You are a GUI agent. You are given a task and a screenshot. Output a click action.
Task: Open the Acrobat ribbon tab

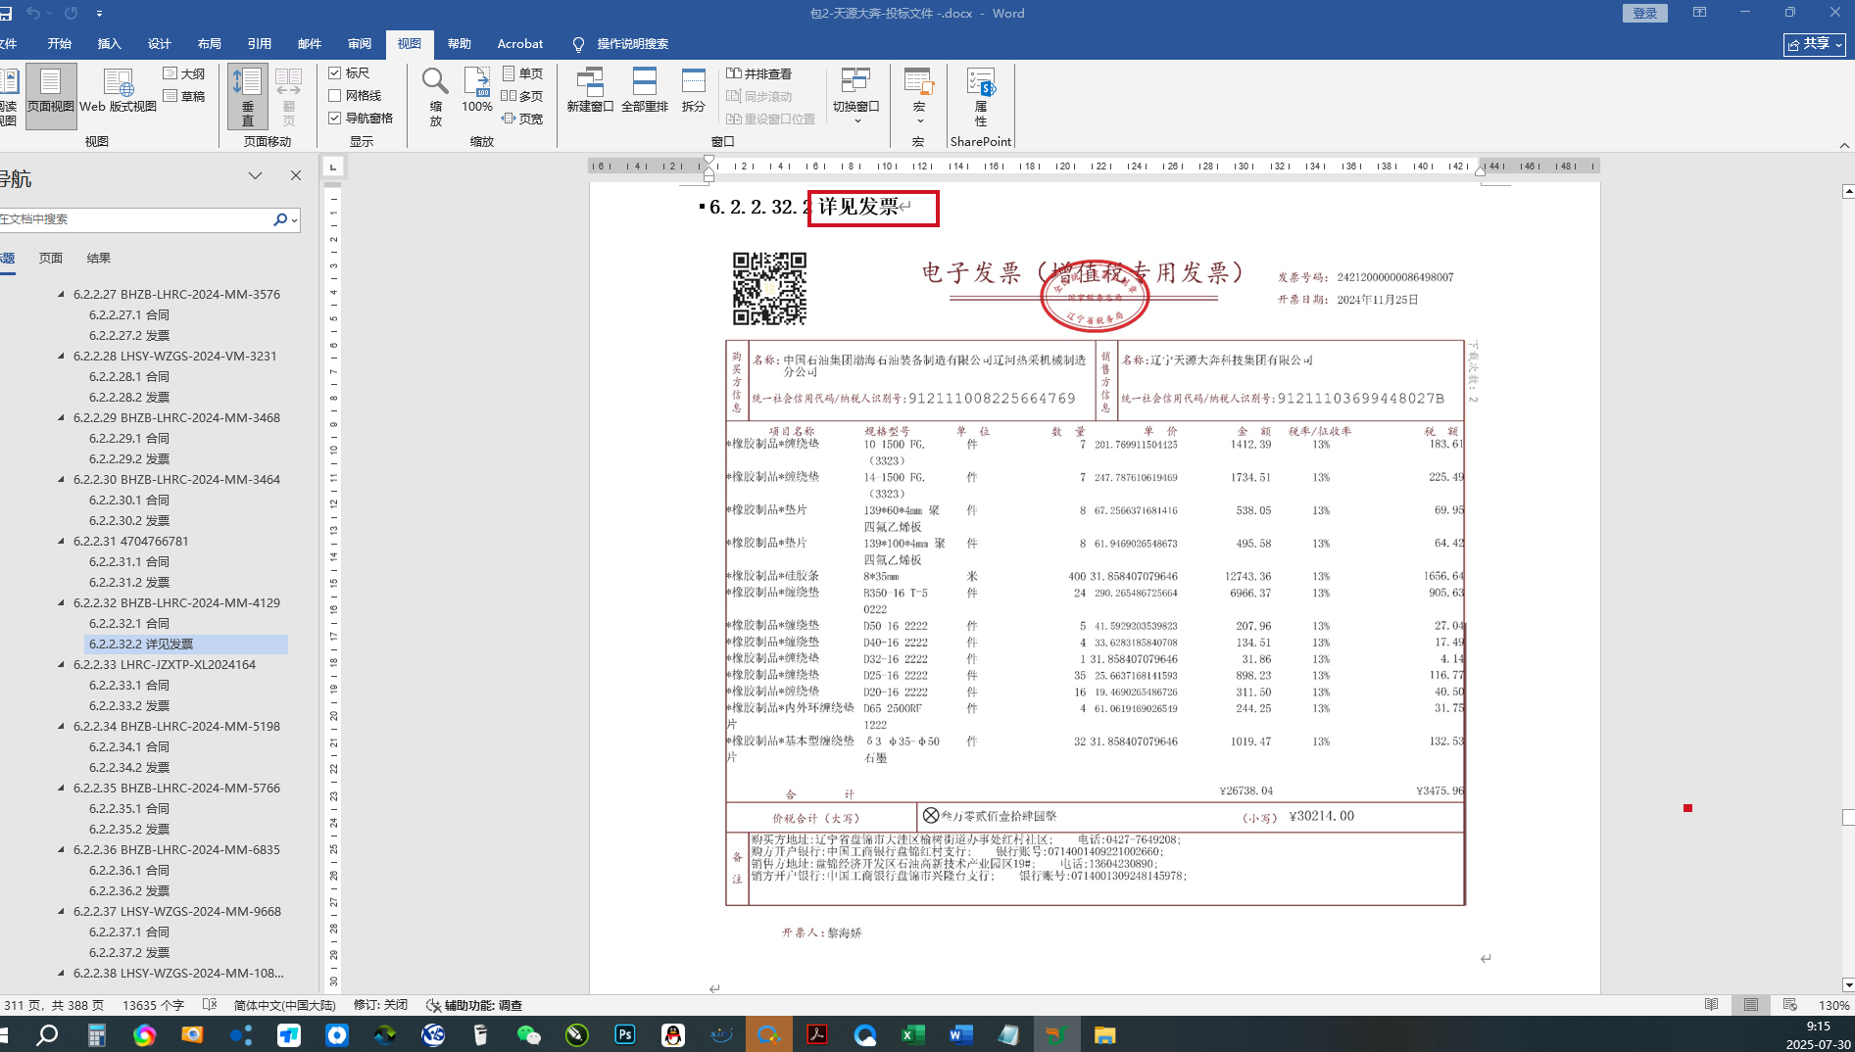click(x=520, y=44)
